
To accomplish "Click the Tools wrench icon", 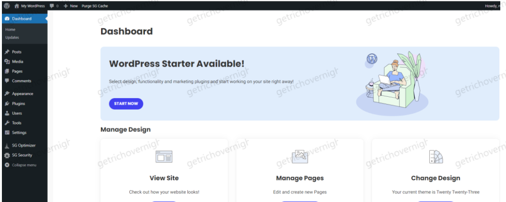I will (7, 123).
